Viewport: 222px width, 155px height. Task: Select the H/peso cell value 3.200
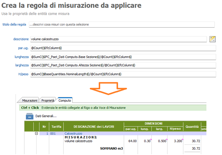tap(177, 141)
